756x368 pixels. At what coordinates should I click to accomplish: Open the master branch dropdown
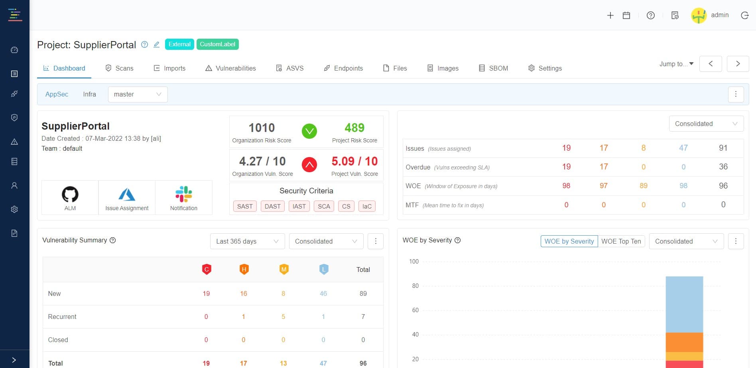(138, 94)
